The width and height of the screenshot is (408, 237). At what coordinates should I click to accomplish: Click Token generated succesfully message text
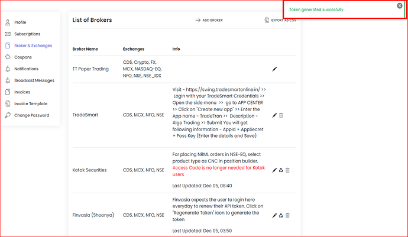point(316,9)
